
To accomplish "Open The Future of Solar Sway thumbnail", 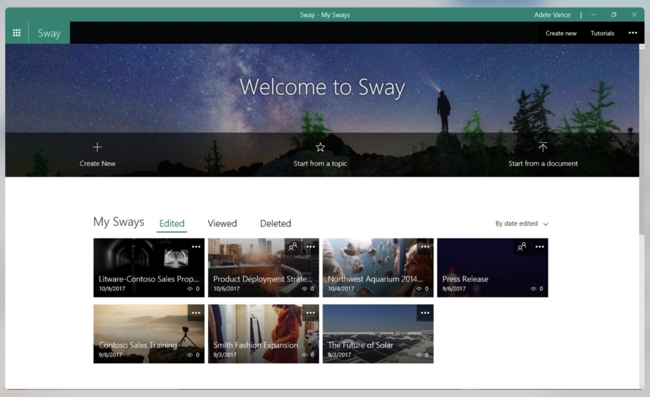I will click(378, 334).
